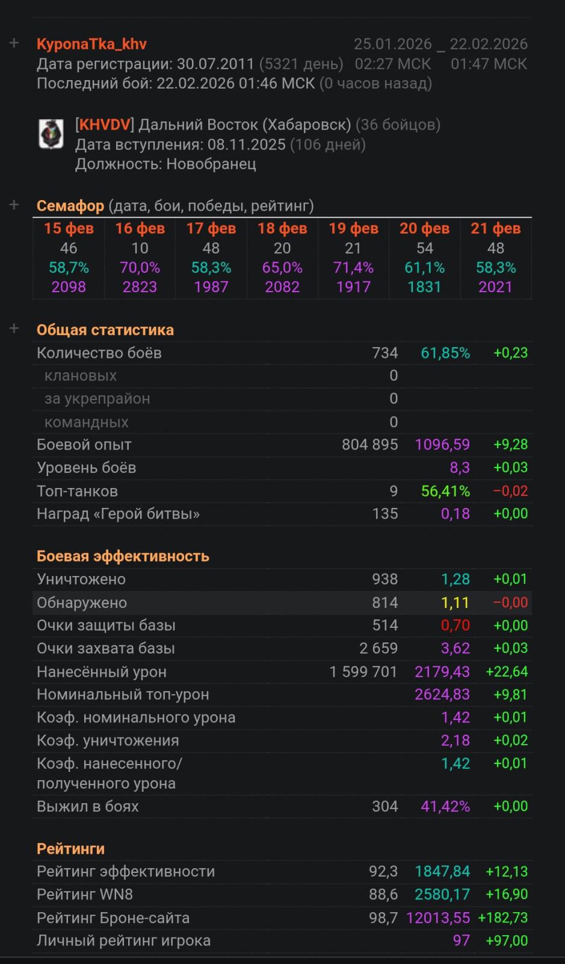Click the 2580,17 WN8 value
Viewport: 565px width, 964px height.
442,895
